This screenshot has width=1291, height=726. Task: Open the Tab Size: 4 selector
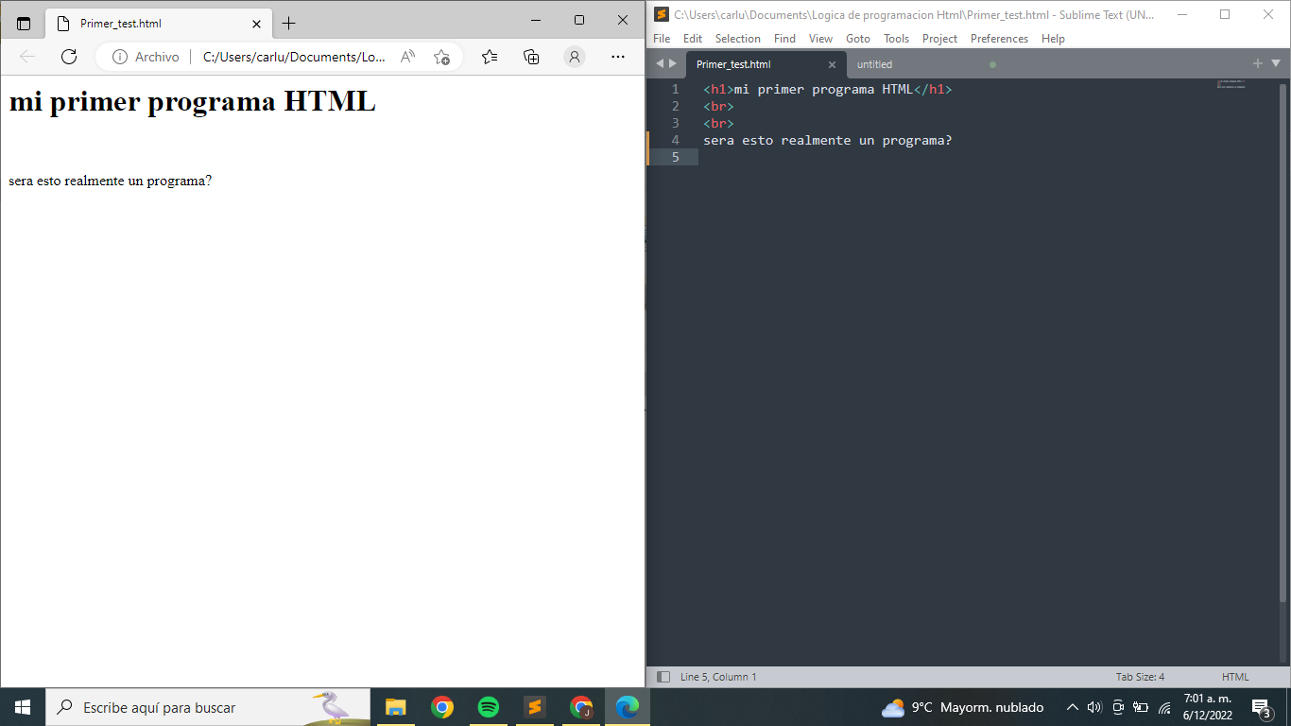[x=1140, y=677]
